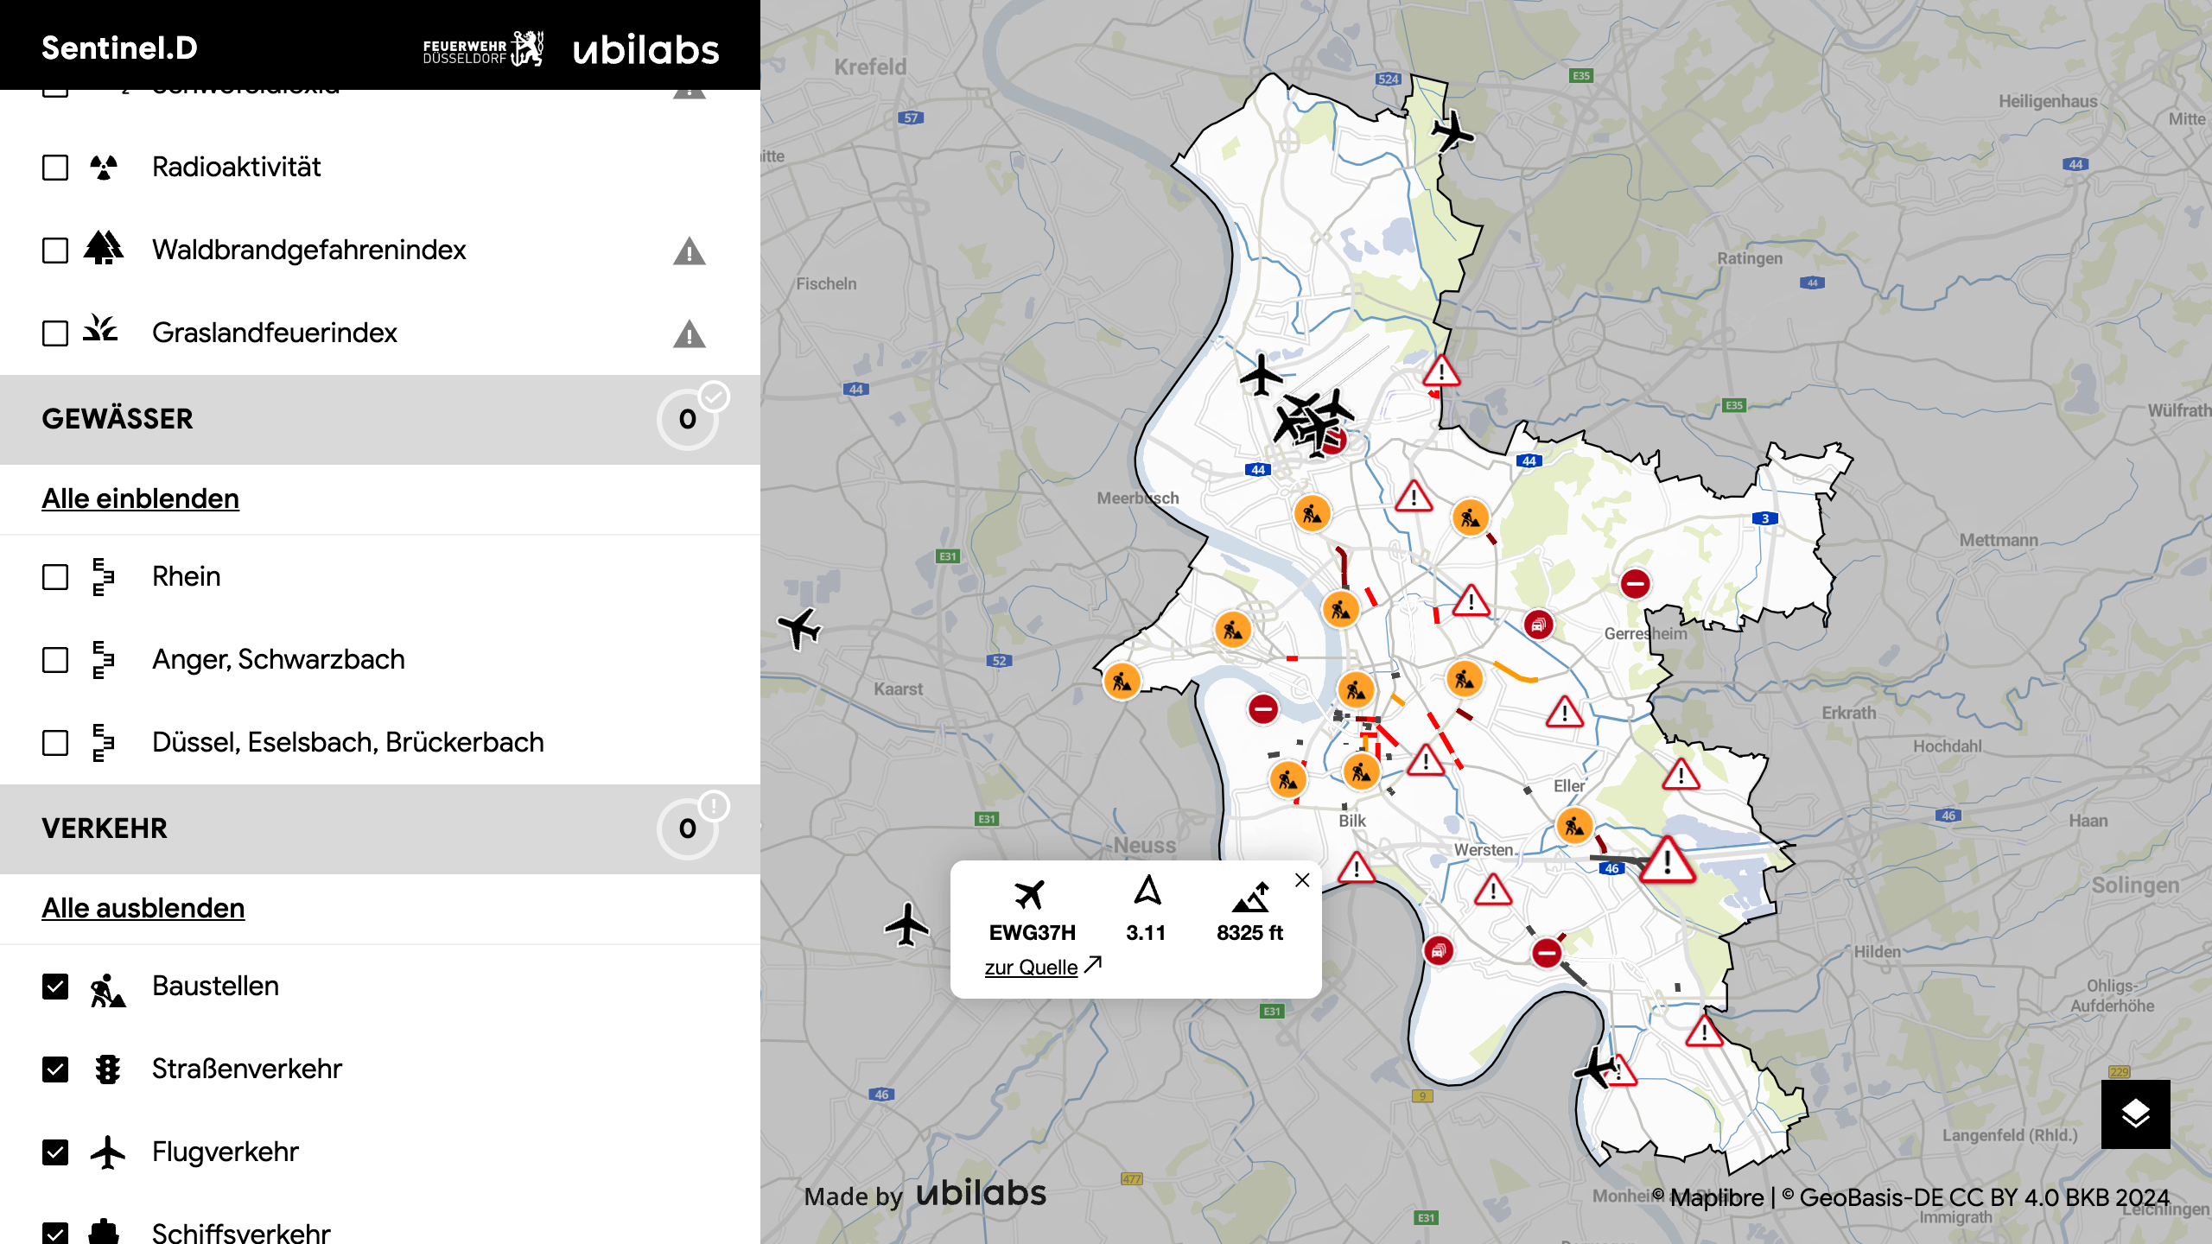The height and width of the screenshot is (1244, 2212).
Task: Open the map layers switcher button
Action: 2135,1114
